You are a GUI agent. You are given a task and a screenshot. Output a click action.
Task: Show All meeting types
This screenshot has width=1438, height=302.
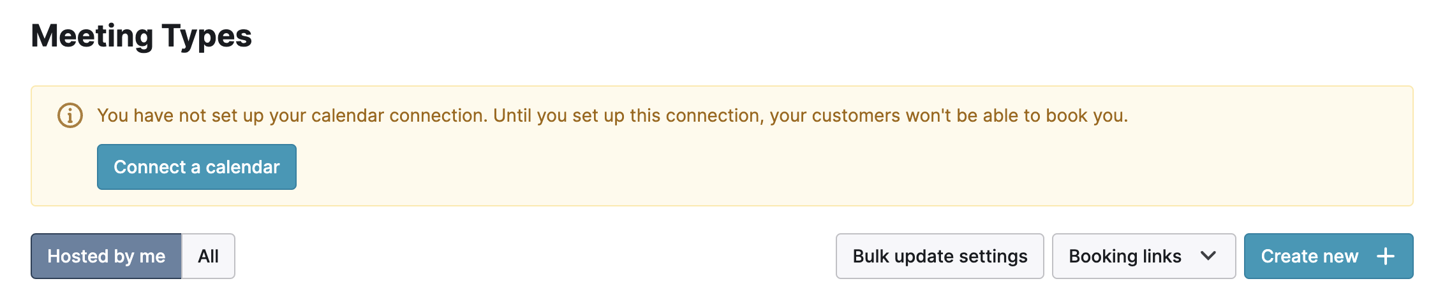point(209,256)
